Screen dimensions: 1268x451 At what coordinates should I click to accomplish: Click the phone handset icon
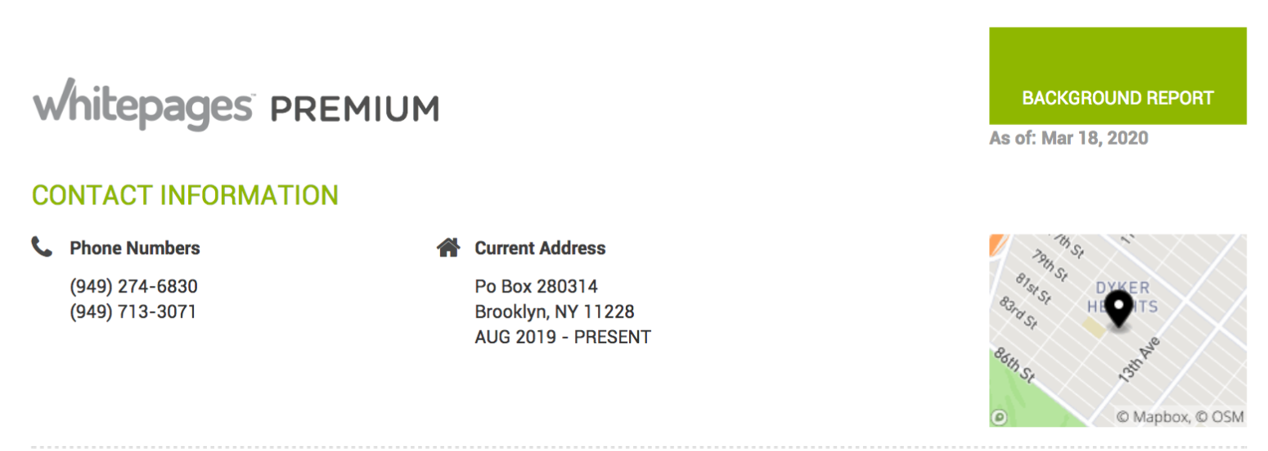coord(42,247)
